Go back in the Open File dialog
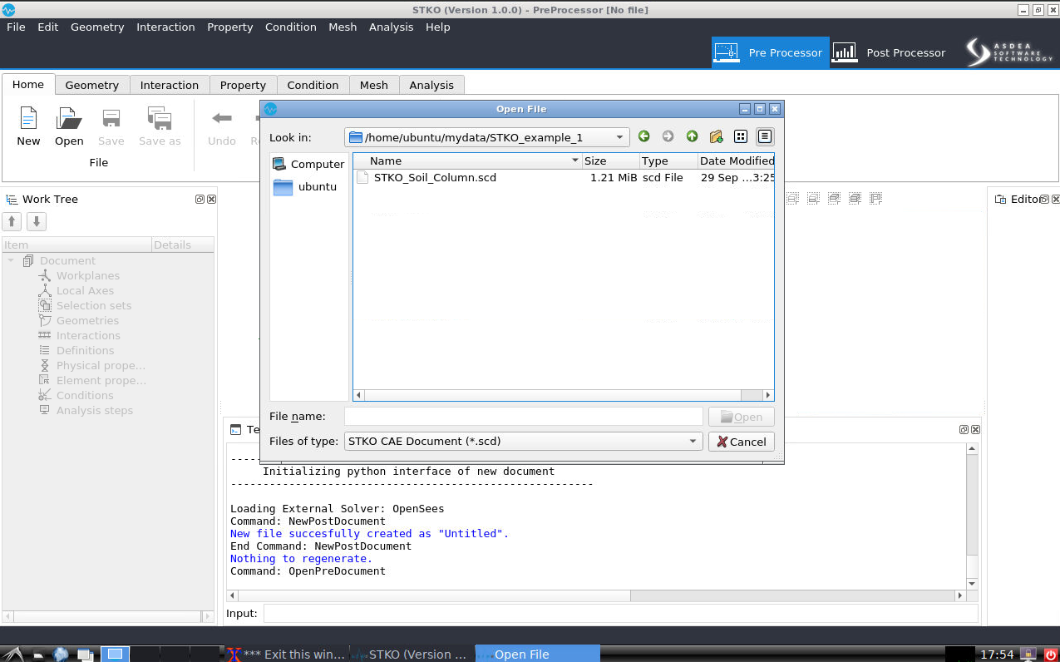This screenshot has width=1060, height=662. coord(643,136)
